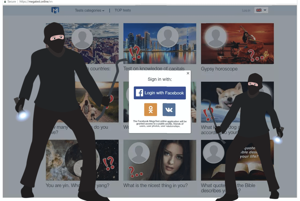
Task: Click the megatest.online URL in address bar
Action: [x=36, y=2]
